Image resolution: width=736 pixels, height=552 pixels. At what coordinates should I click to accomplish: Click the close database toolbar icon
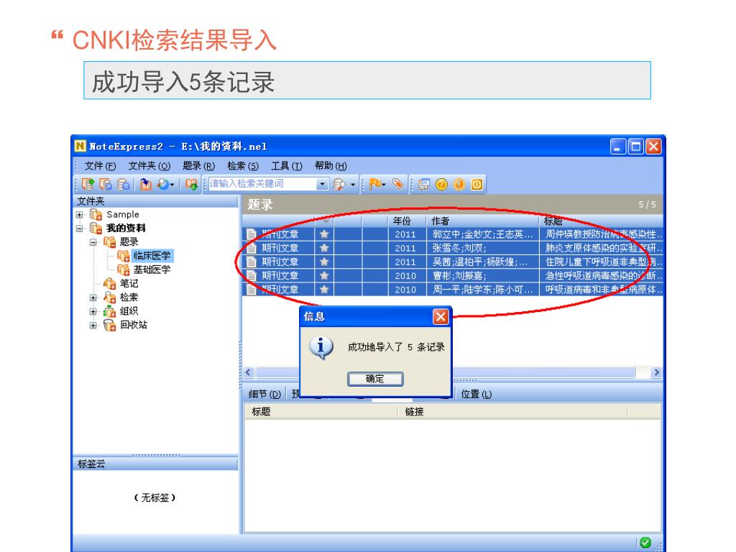[x=123, y=185]
